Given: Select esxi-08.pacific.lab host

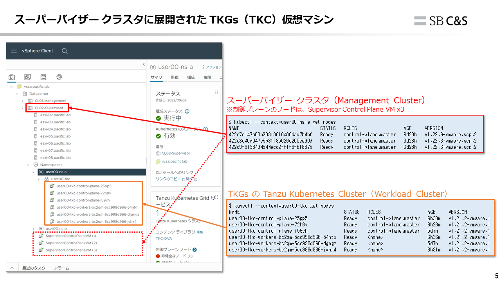Looking at the screenshot, I should tap(55, 157).
